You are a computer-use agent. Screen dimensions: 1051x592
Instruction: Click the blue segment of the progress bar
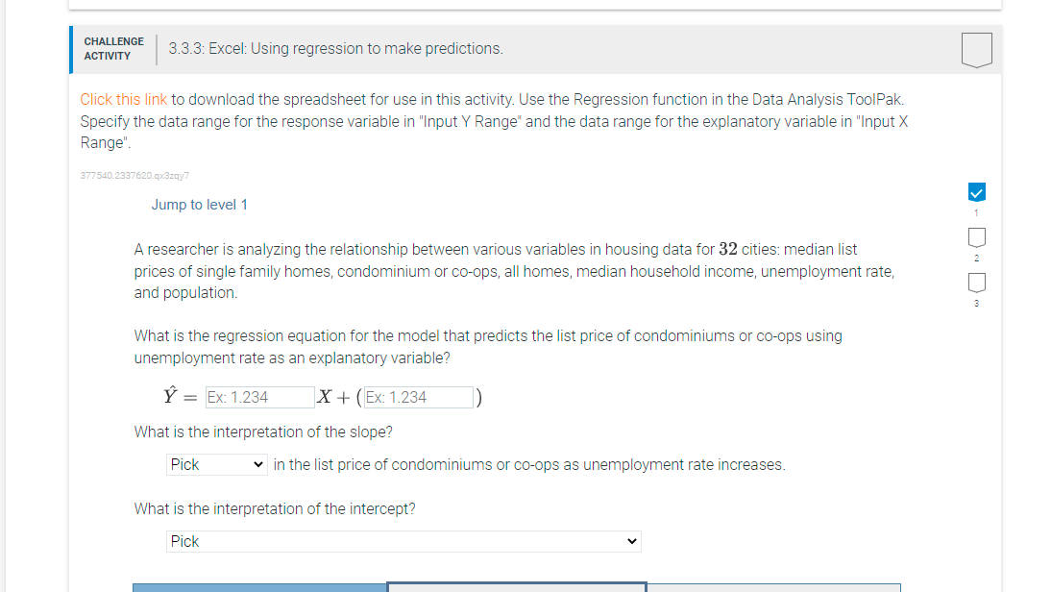pos(257,586)
